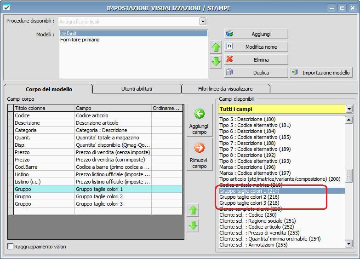Viewport: 360px width, 259px height.
Task: Click the Importazione modello button
Action: click(321, 73)
